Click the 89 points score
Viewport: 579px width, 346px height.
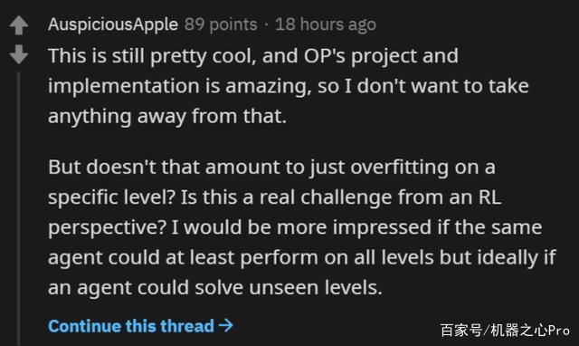tap(221, 24)
